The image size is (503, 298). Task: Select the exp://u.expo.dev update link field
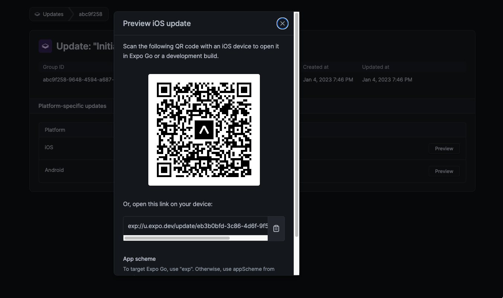(196, 226)
